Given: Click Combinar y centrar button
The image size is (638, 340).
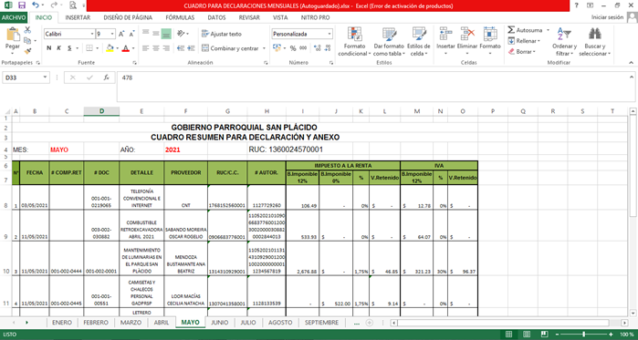Looking at the screenshot, I should click(x=230, y=48).
